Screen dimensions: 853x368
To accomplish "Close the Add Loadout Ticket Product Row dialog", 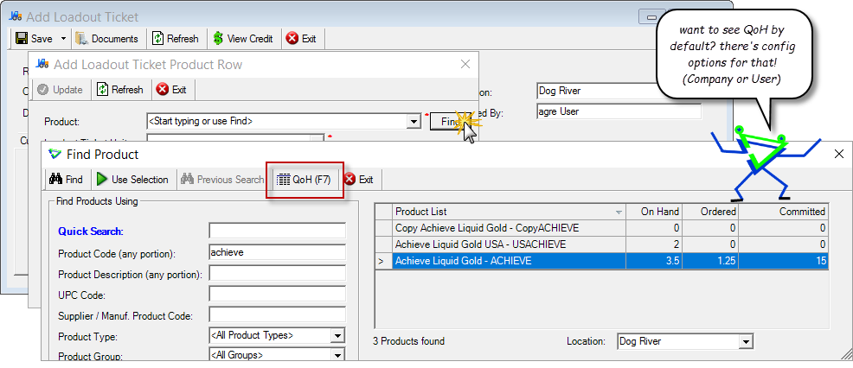I will coord(465,64).
